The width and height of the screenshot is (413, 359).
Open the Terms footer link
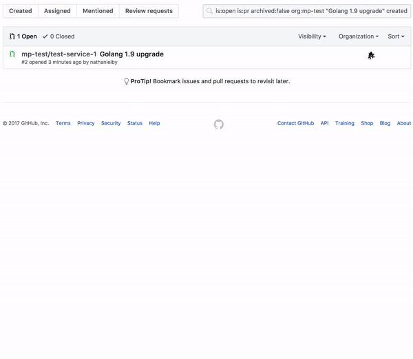pyautogui.click(x=63, y=123)
